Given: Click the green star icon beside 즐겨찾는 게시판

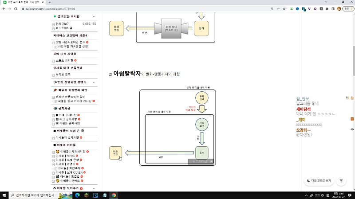Looking at the screenshot, I should pos(55,16).
